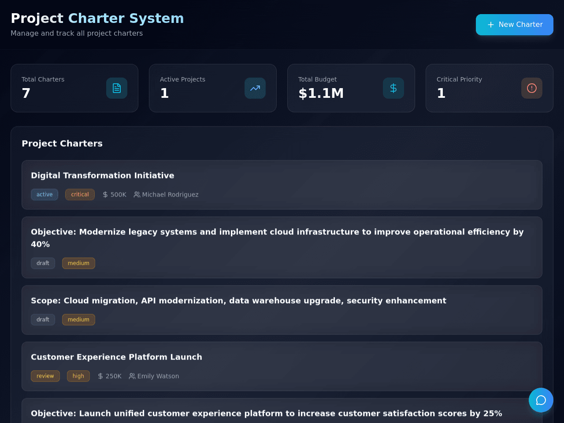Screen dimensions: 564x423
Task: Click the Michael Rodriguez owner name
Action: [170, 195]
